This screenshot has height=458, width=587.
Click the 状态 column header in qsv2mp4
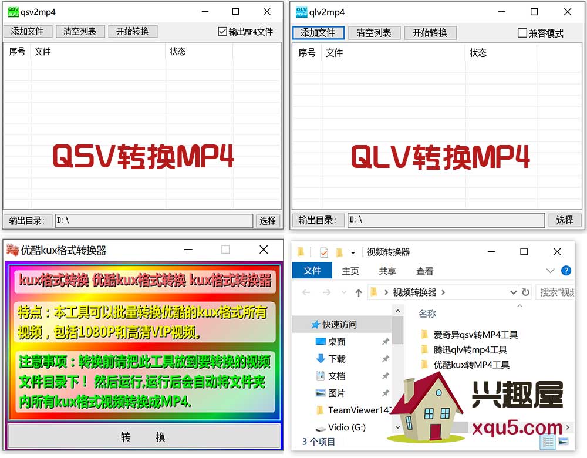point(199,51)
